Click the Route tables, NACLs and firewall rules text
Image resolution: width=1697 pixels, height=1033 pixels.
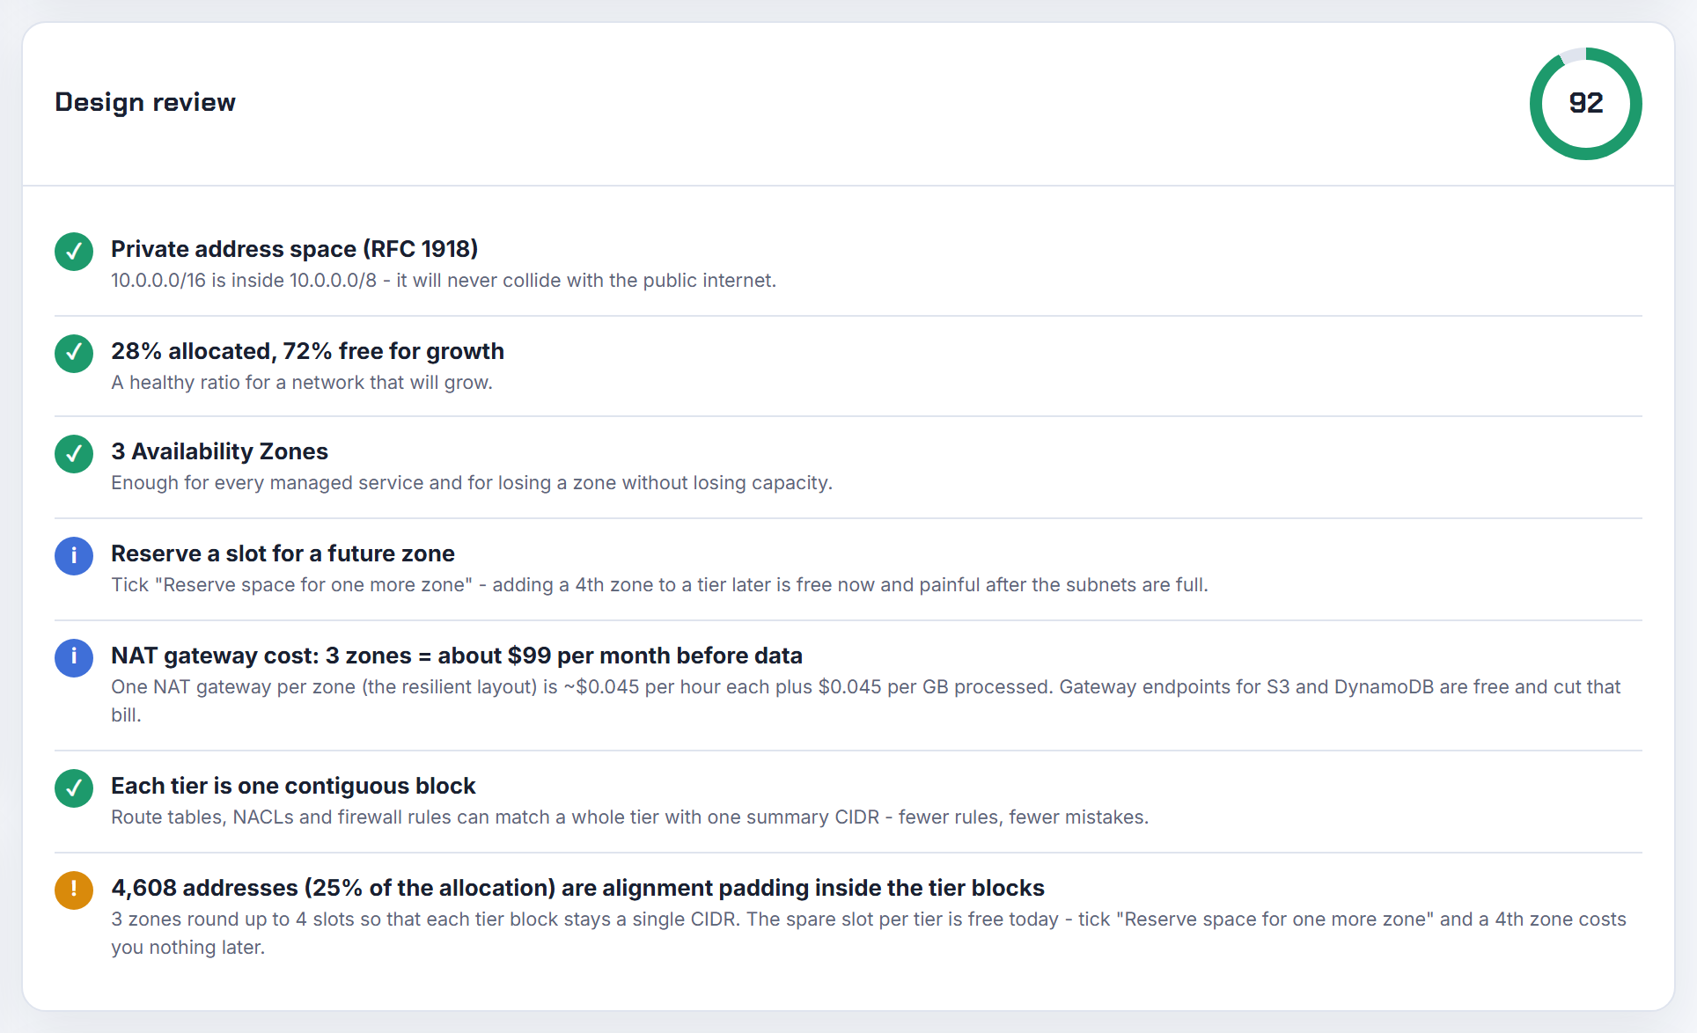(629, 817)
